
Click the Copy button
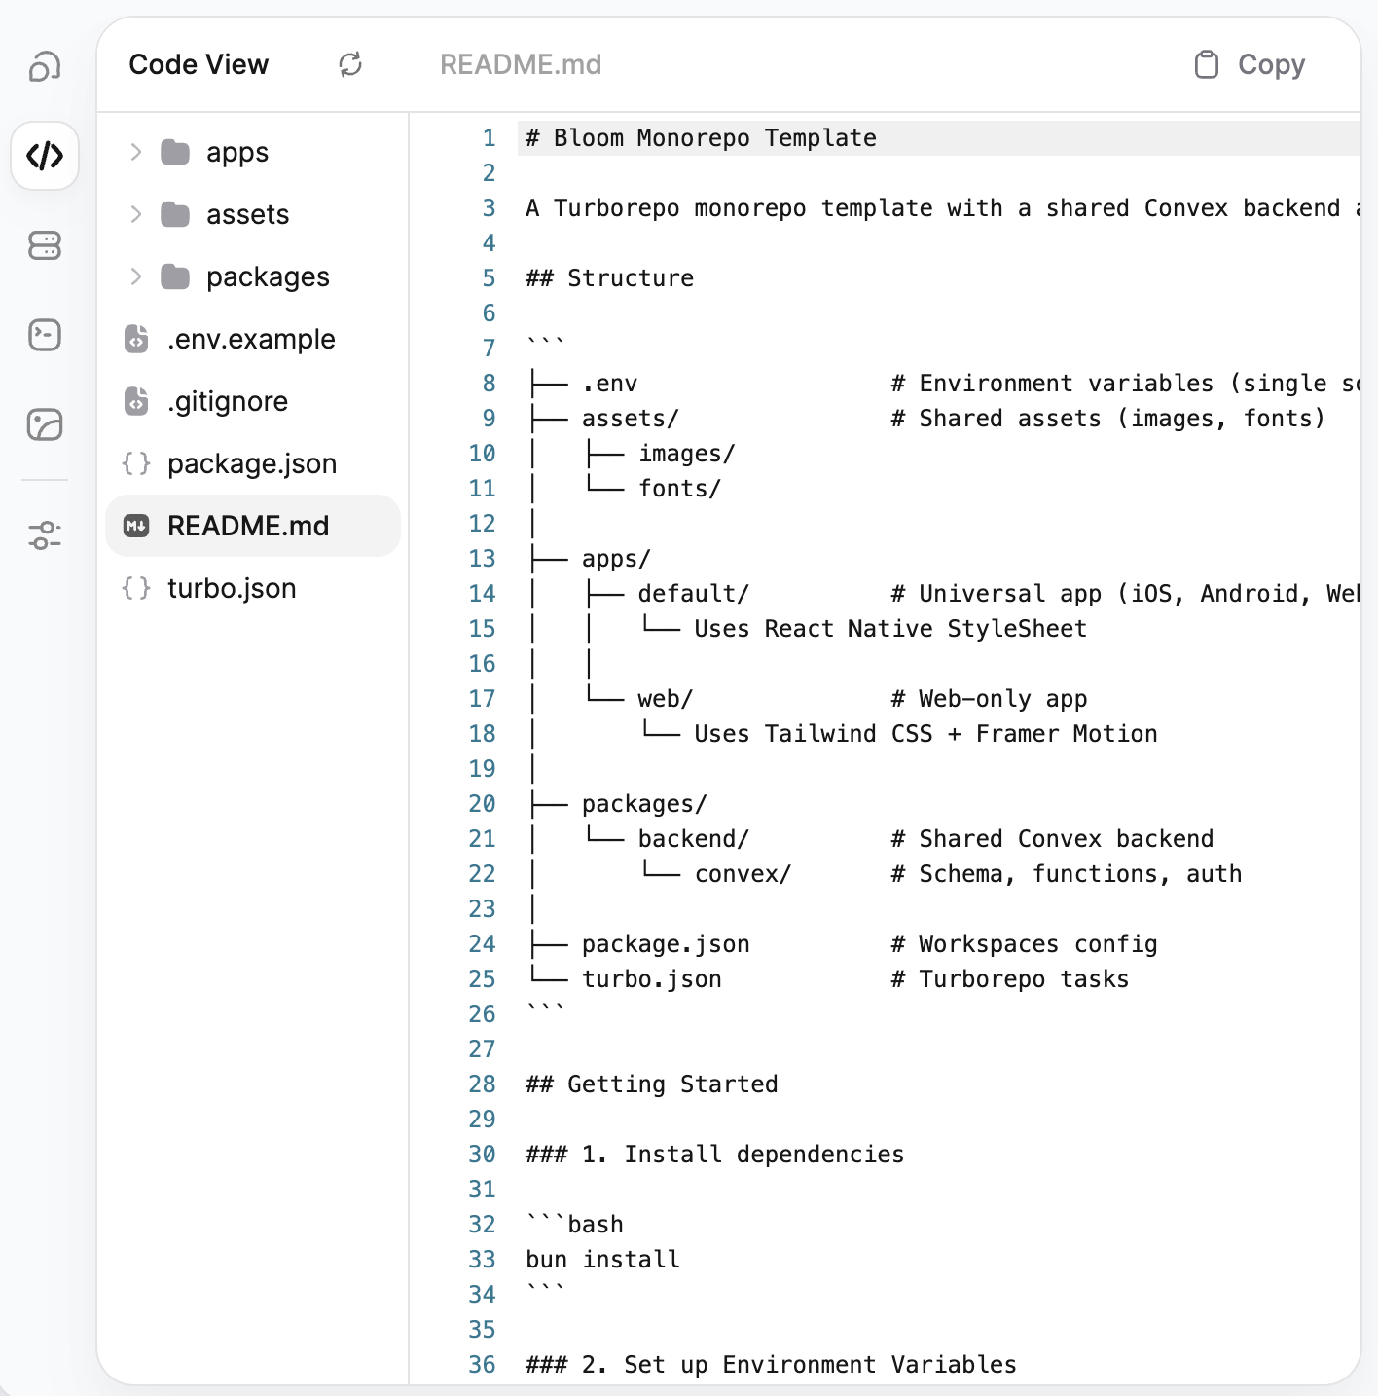(1270, 64)
